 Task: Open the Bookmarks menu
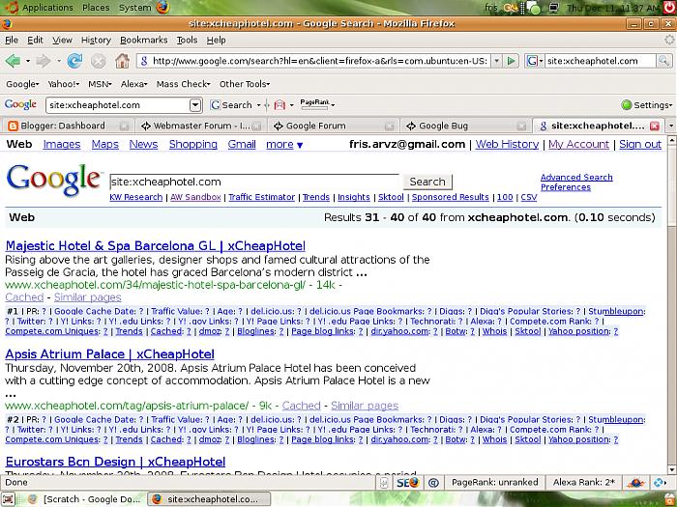tap(144, 41)
